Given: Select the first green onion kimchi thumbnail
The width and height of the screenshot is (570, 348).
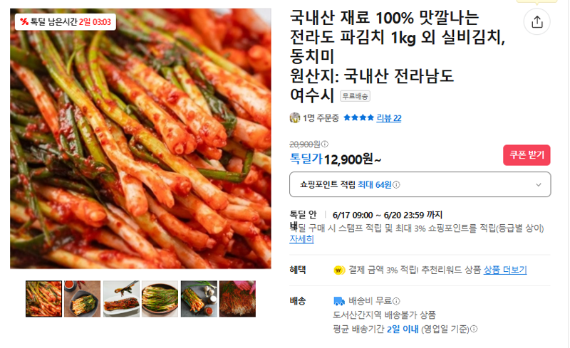Looking at the screenshot, I should coord(43,299).
